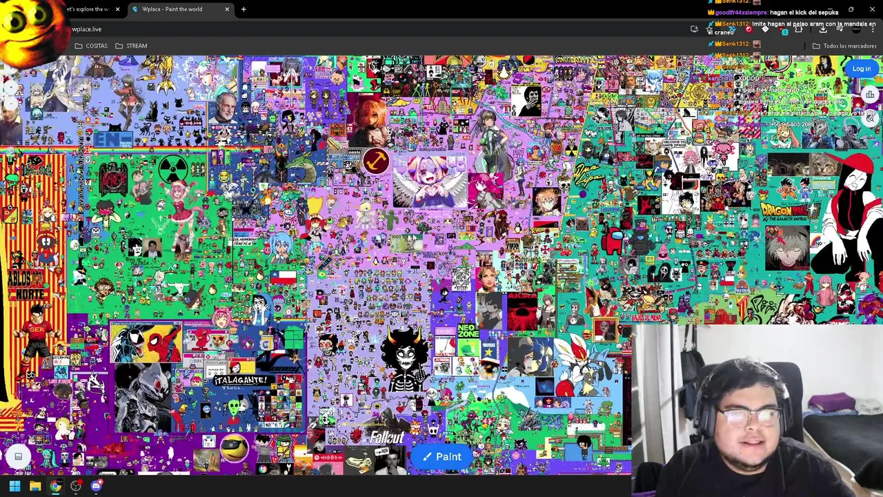Zoom in with the plus map button
Image resolution: width=883 pixels, height=497 pixels.
click(11, 87)
